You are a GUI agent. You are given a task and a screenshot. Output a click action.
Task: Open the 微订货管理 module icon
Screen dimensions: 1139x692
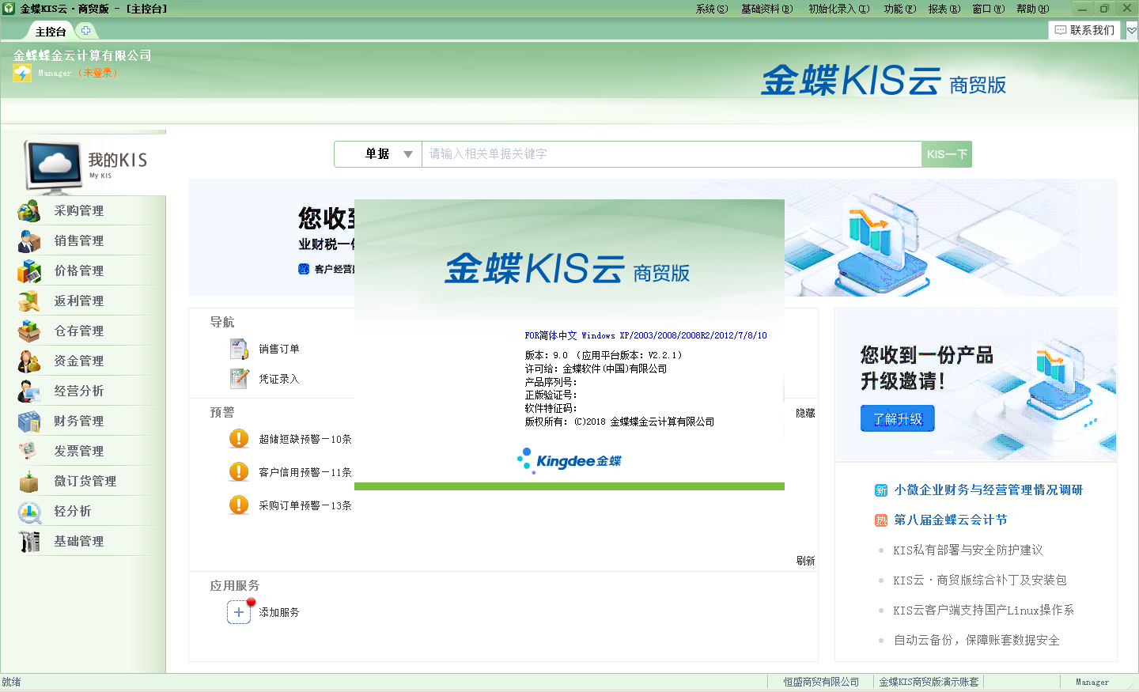point(29,482)
